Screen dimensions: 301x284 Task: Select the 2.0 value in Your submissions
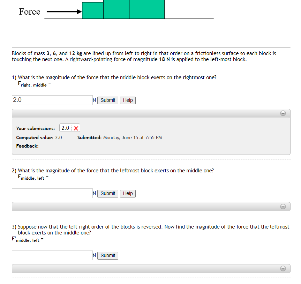[65, 128]
